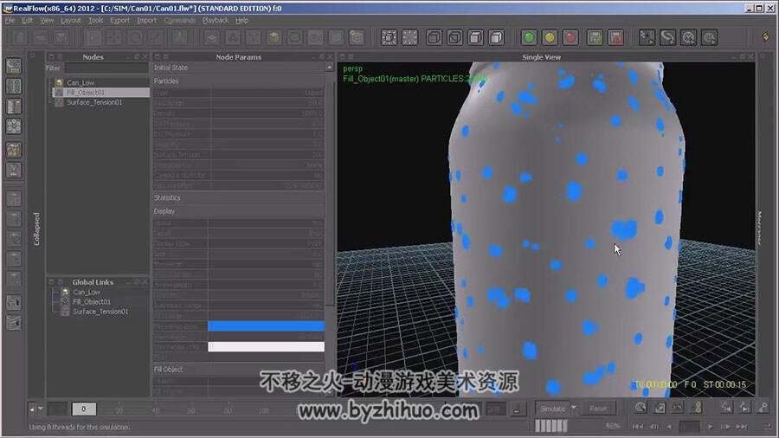Click the go-to-last-frame playback button
Image resolution: width=779 pixels, height=438 pixels.
click(742, 427)
